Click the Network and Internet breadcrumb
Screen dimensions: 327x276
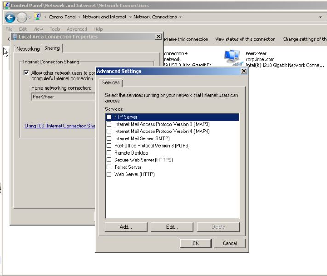click(104, 17)
